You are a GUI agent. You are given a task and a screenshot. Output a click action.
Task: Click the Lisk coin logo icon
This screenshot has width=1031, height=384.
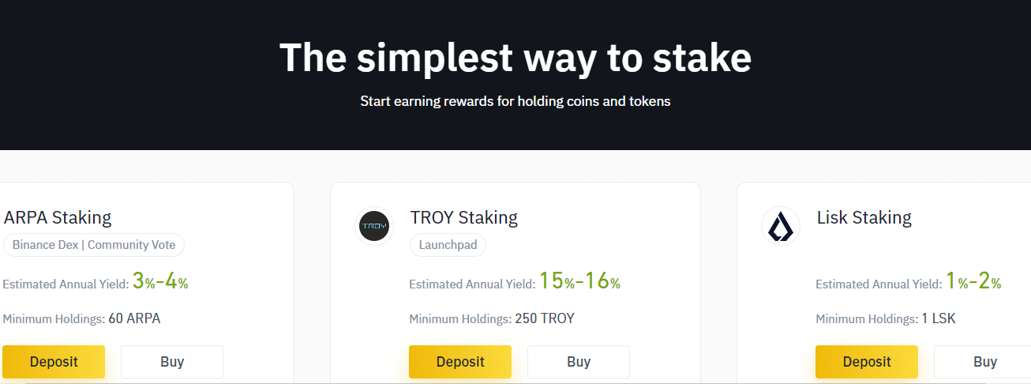tap(781, 227)
